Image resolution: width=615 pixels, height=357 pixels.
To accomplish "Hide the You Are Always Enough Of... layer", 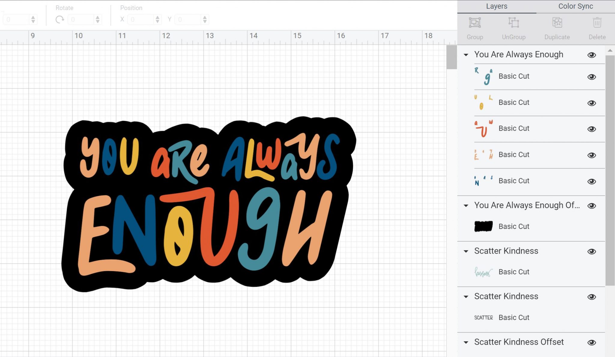I will [592, 205].
